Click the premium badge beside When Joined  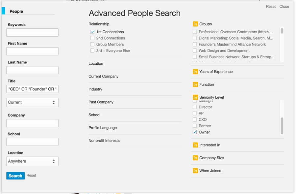point(195,171)
